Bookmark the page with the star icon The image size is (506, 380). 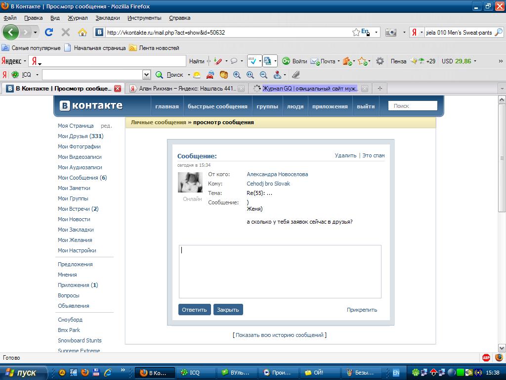point(356,32)
